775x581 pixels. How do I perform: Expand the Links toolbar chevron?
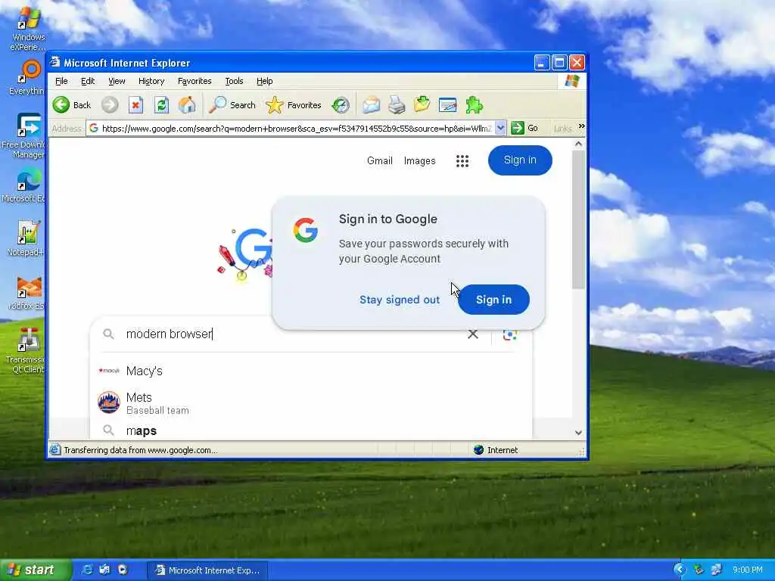pyautogui.click(x=582, y=126)
